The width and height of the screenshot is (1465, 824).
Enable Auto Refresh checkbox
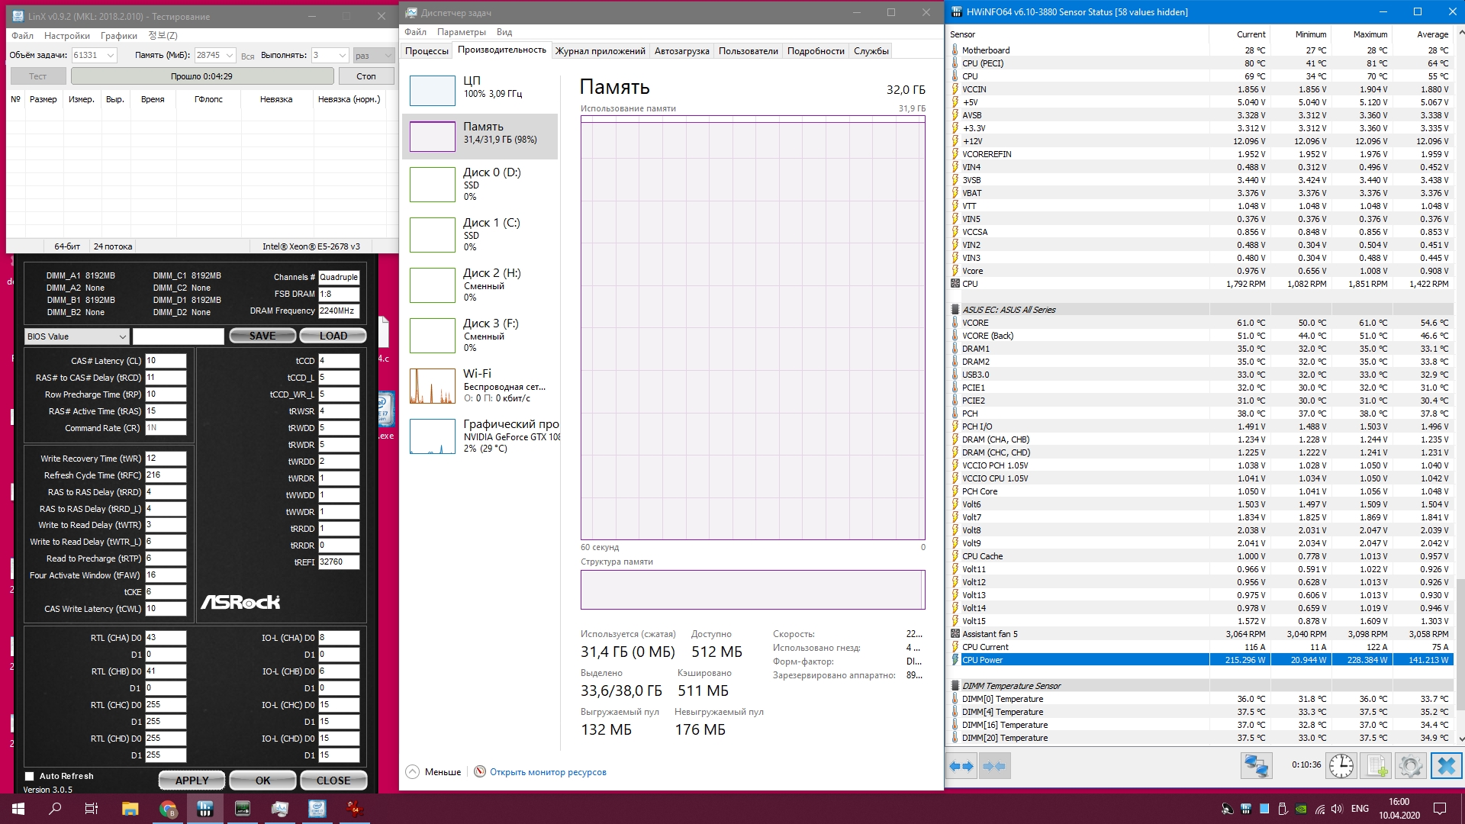pos(30,776)
